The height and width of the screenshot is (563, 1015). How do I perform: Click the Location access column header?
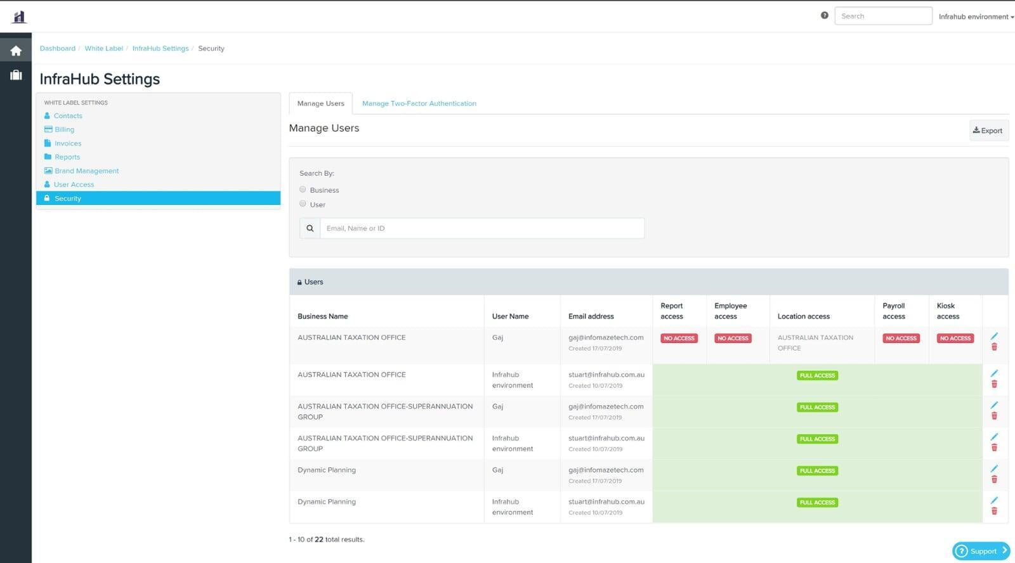coord(804,316)
